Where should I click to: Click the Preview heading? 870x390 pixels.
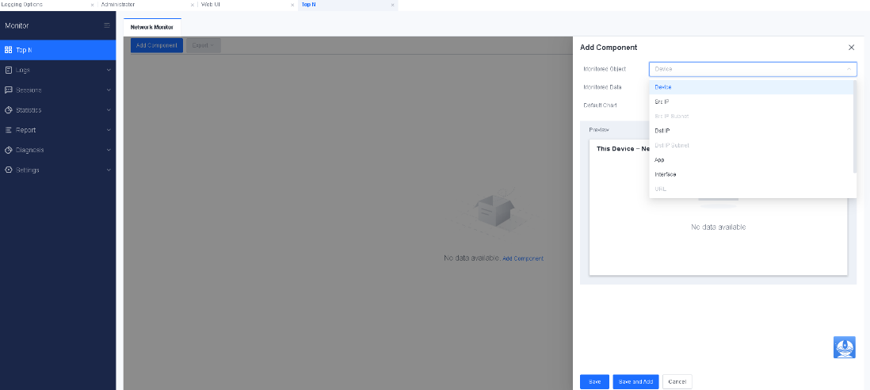599,129
